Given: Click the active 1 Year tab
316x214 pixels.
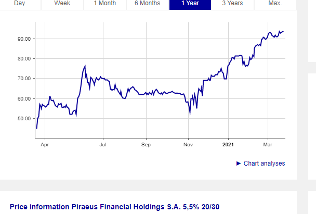Looking at the screenshot, I should point(189,4).
